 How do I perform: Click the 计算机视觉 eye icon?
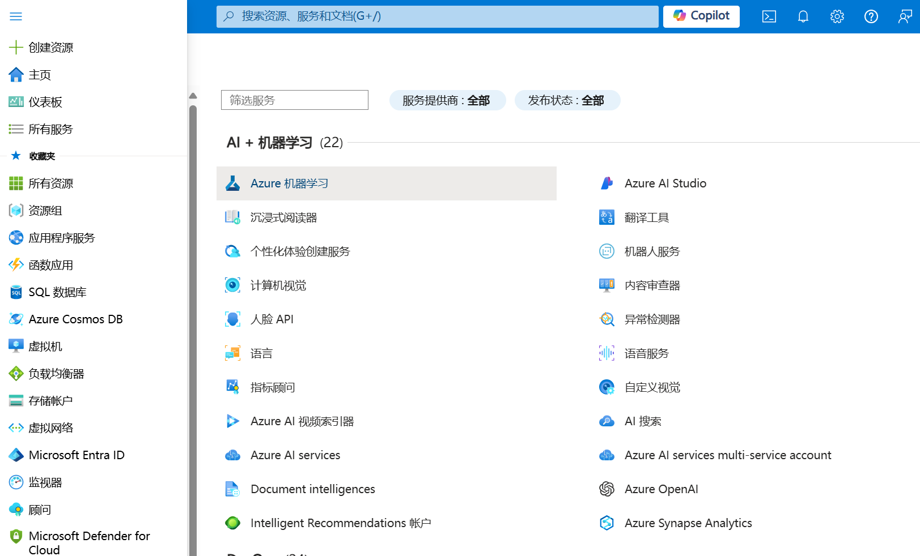pos(232,285)
